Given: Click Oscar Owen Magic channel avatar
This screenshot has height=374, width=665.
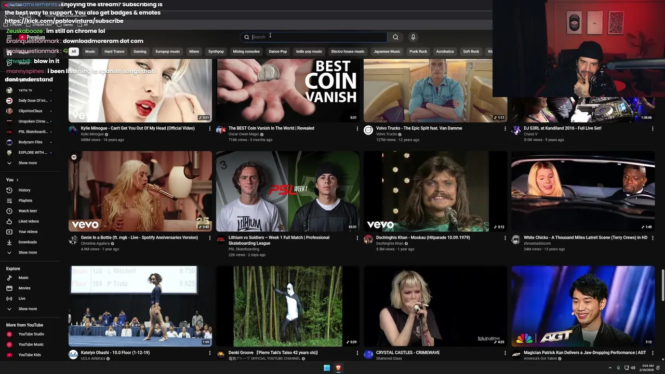Looking at the screenshot, I should [x=221, y=130].
